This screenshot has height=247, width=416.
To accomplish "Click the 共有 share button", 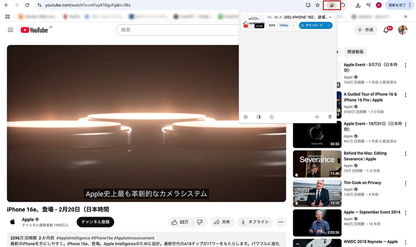I will tap(222, 222).
